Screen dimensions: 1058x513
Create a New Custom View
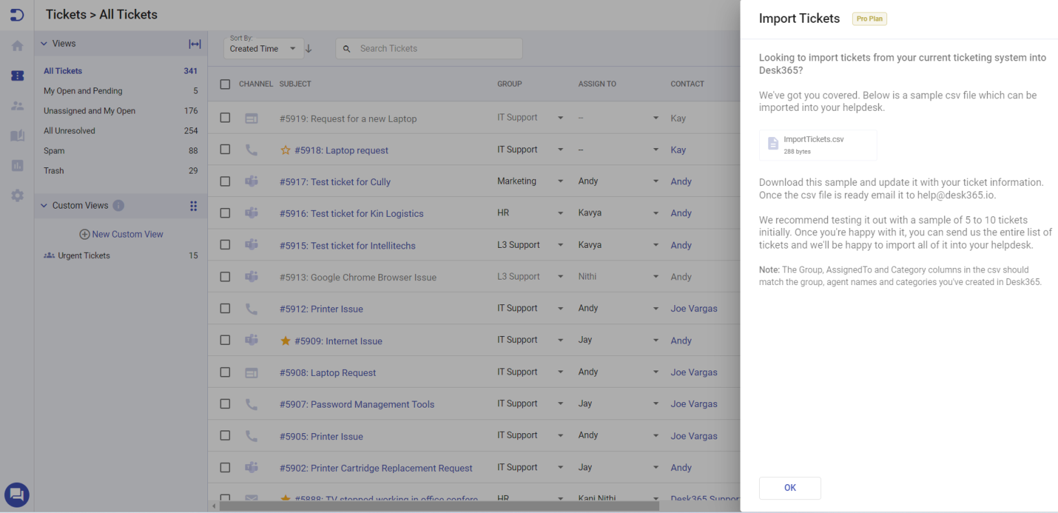coord(121,234)
